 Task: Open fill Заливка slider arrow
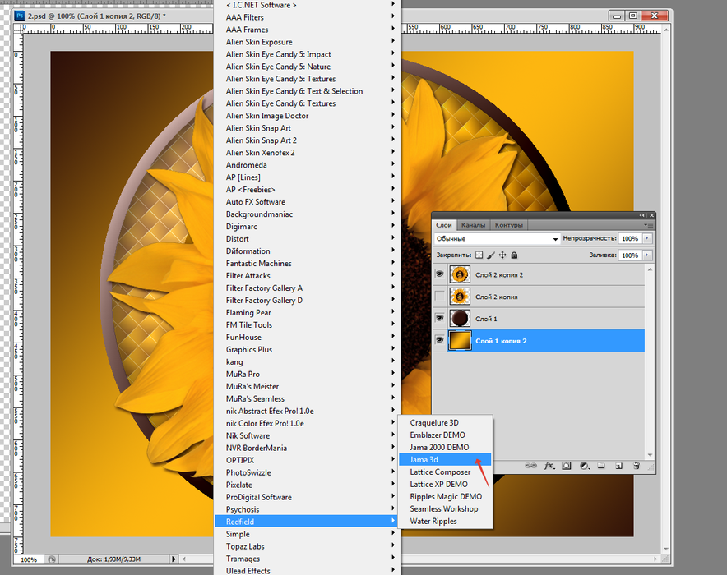[647, 255]
